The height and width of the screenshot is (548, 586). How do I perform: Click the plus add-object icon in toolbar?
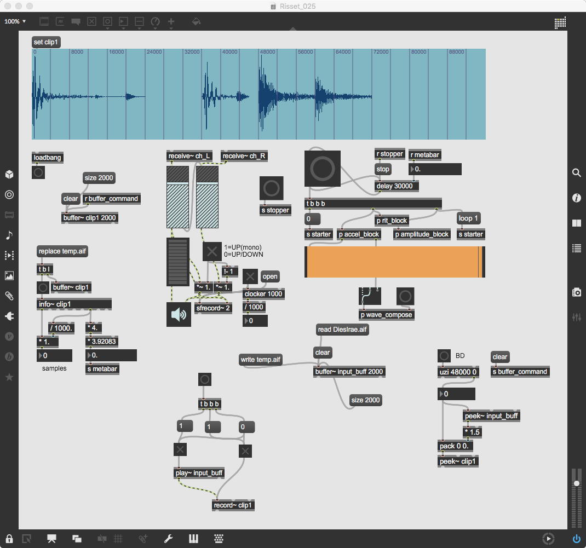171,22
